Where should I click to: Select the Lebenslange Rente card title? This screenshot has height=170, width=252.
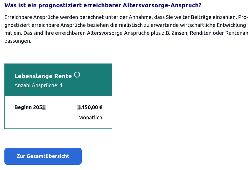coord(43,76)
